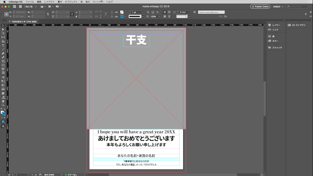Open Adobe Bridge with Br icon

(14, 7)
